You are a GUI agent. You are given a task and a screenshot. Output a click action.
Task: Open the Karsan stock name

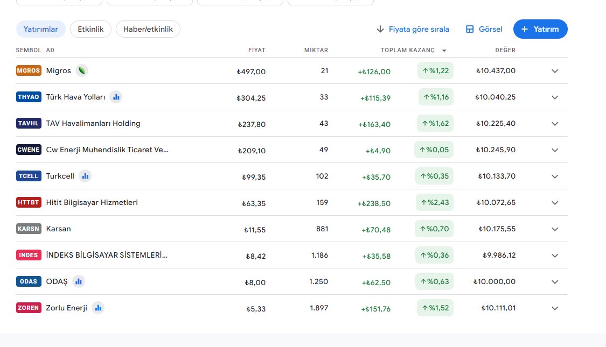[58, 229]
